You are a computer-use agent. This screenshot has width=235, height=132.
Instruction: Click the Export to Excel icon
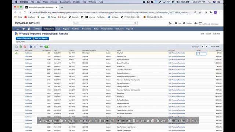click(x=21, y=47)
